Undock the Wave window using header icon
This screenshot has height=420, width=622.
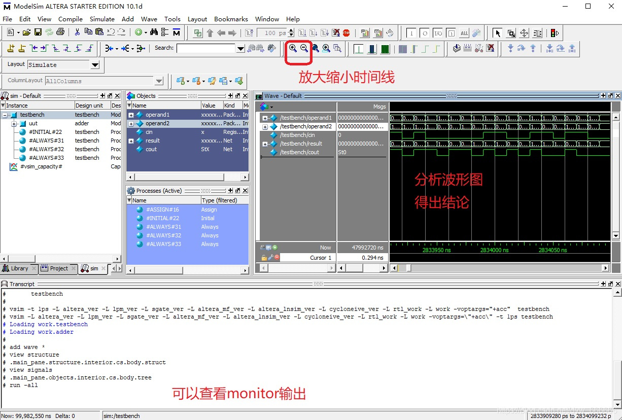click(610, 96)
